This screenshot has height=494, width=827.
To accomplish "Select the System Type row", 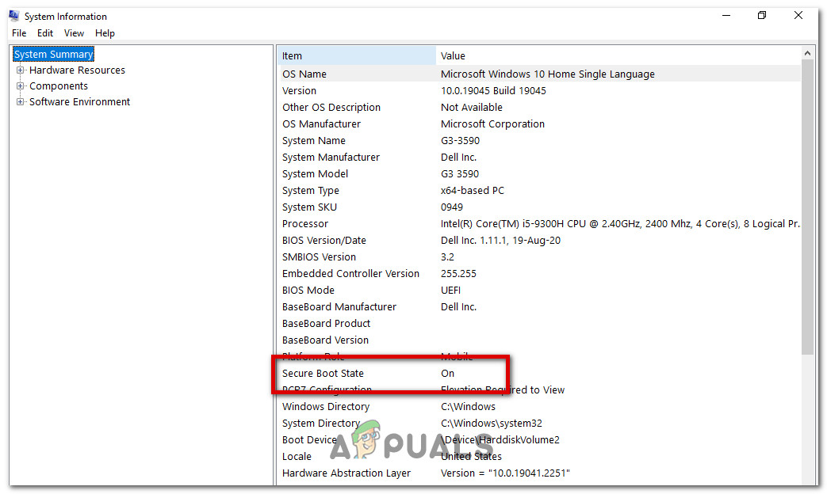I will pyautogui.click(x=539, y=191).
